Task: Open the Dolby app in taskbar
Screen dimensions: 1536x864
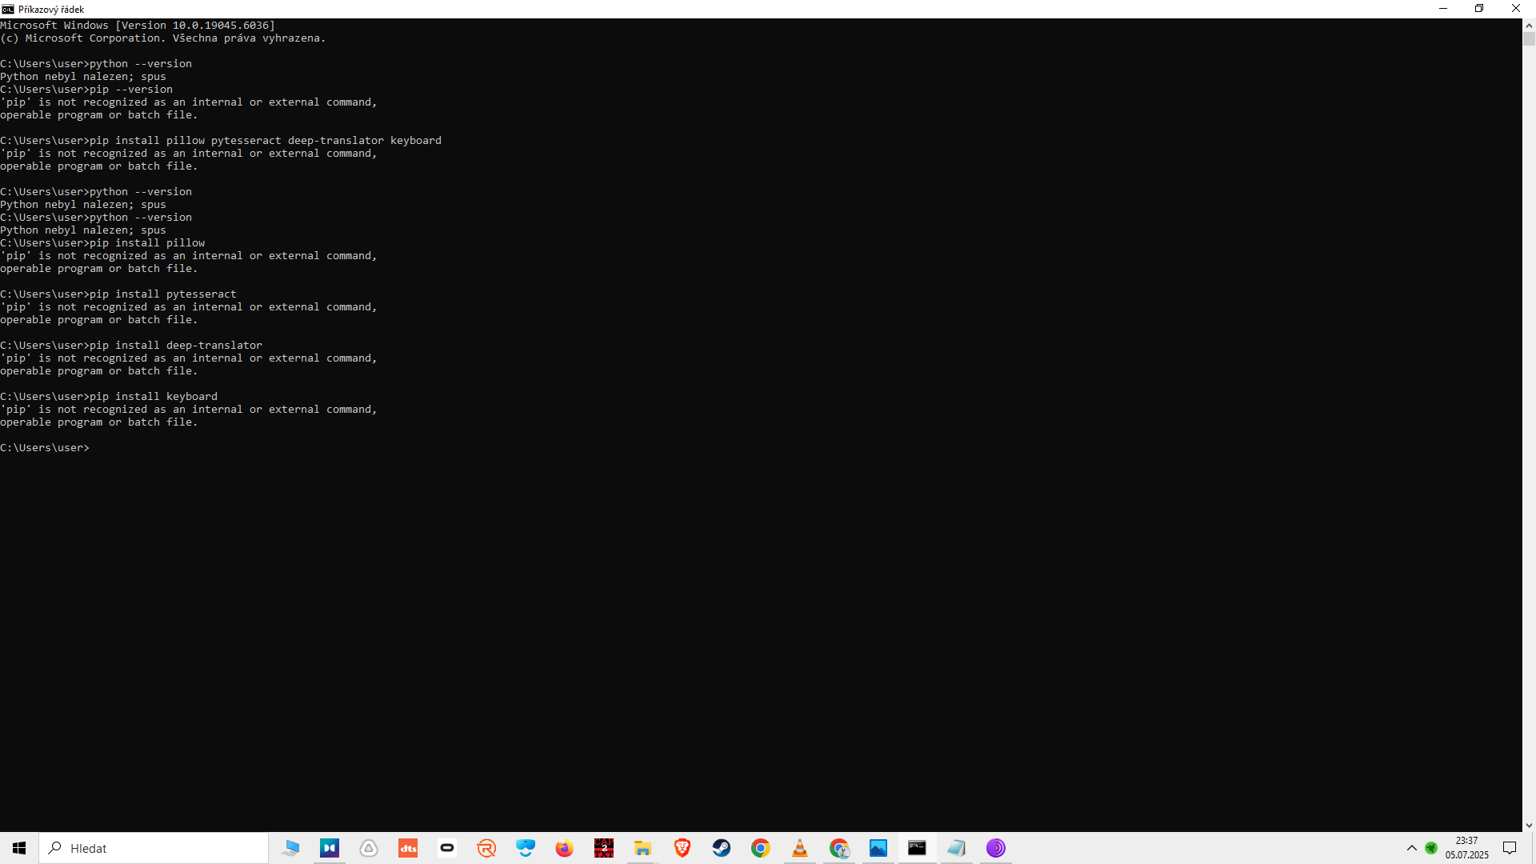Action: pos(330,848)
